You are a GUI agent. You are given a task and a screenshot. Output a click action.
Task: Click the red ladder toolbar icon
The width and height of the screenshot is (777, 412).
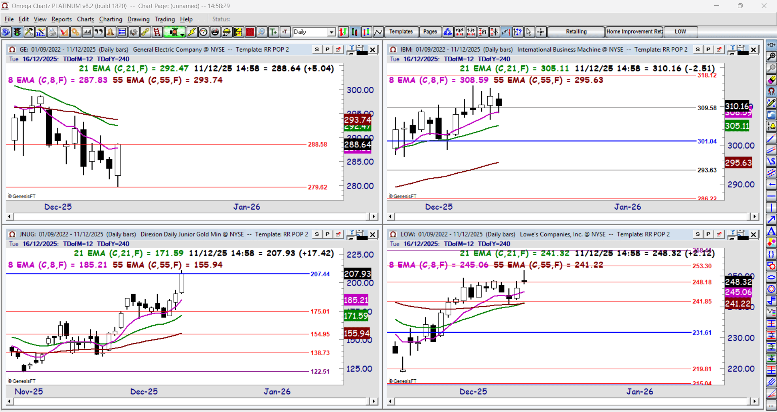pos(157,32)
